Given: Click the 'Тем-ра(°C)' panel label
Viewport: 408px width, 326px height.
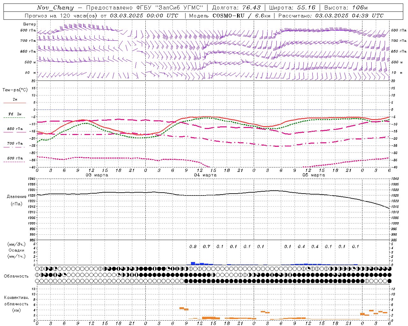Looking at the screenshot, I should click(x=15, y=90).
